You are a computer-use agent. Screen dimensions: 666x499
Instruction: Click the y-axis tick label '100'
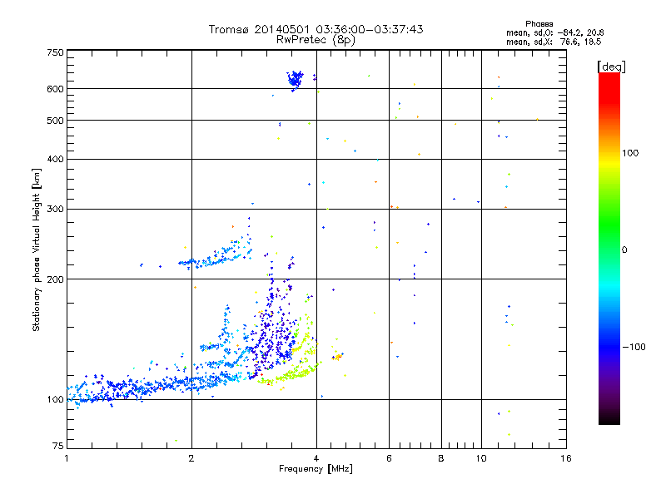[55, 400]
